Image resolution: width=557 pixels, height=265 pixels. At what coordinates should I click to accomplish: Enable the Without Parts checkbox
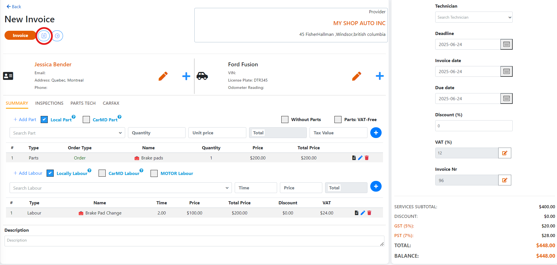285,120
